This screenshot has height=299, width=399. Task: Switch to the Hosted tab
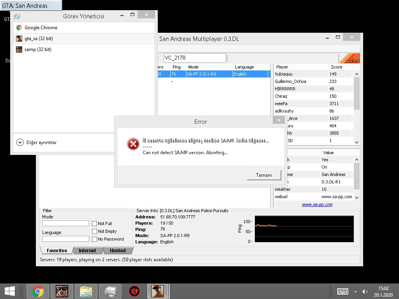pyautogui.click(x=118, y=250)
